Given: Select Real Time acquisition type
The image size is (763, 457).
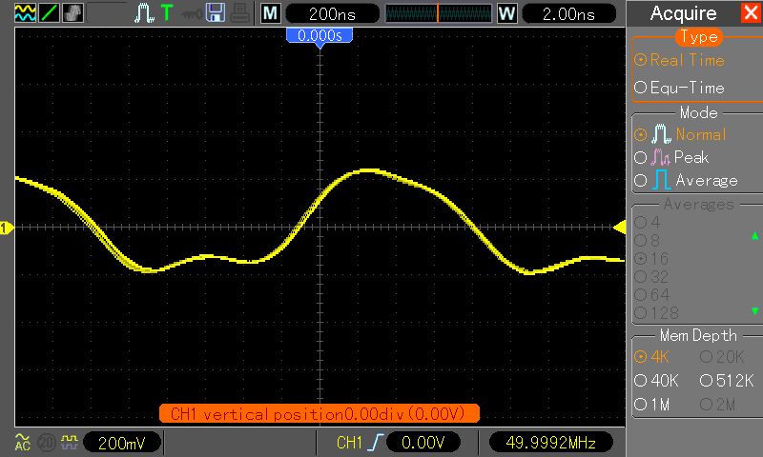Looking at the screenshot, I should [679, 60].
